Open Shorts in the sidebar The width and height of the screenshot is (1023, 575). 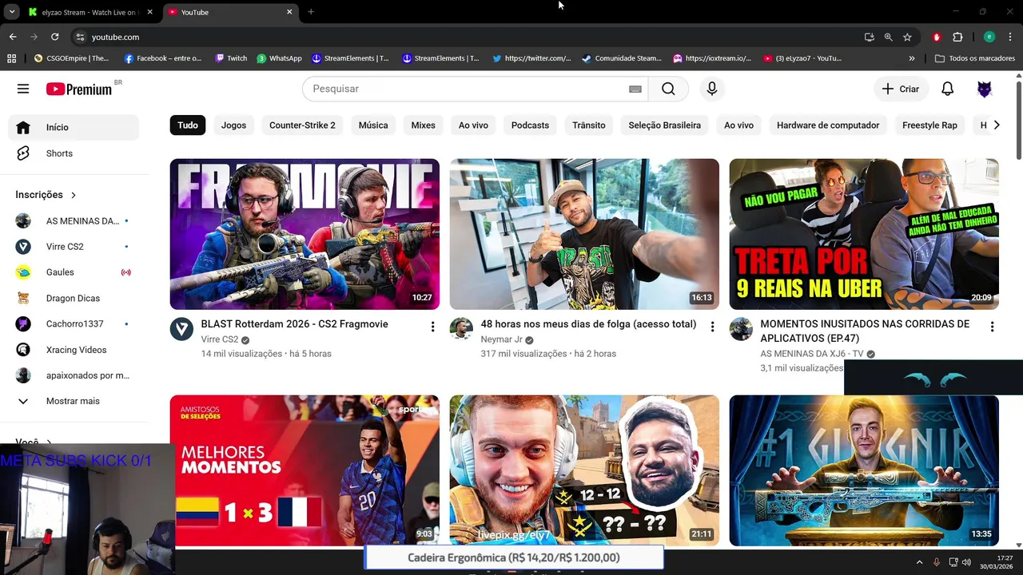[74, 153]
